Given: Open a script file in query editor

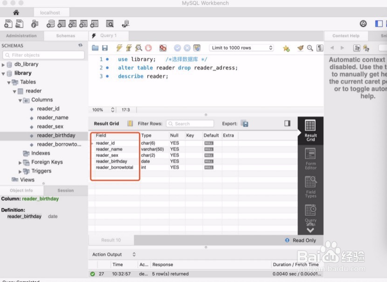Looking at the screenshot, I should [95, 48].
